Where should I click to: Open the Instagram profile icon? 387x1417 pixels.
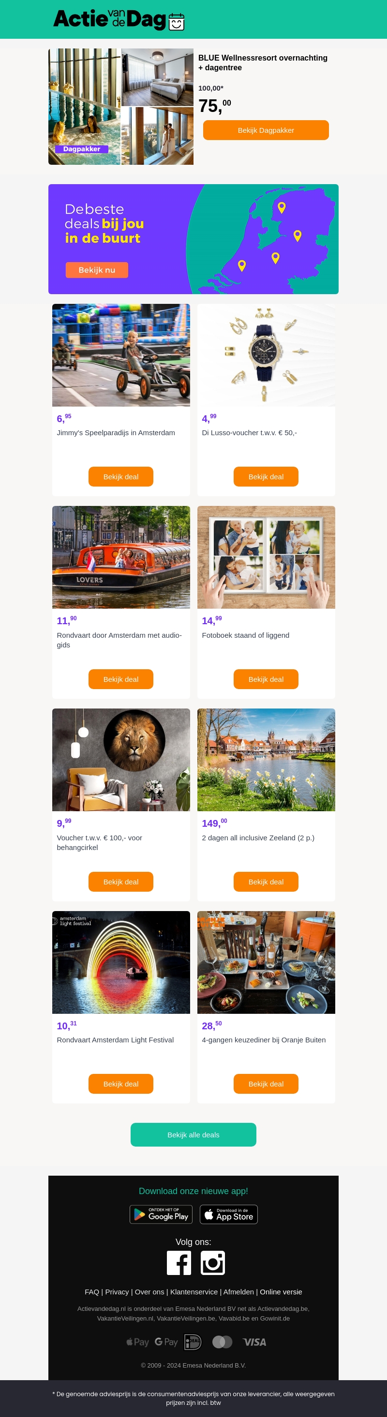[x=212, y=1262]
